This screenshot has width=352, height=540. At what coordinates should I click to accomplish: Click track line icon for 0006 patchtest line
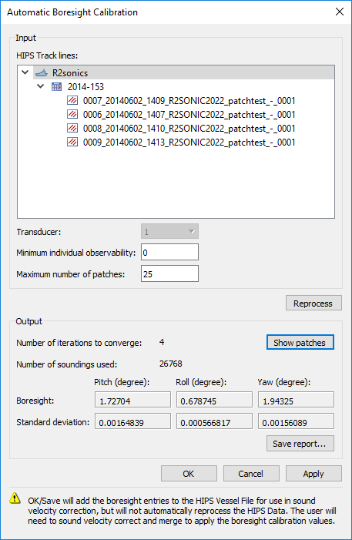72,114
